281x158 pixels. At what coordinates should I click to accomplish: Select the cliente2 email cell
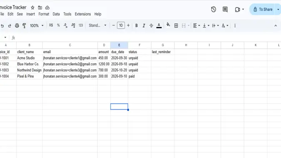point(70,64)
